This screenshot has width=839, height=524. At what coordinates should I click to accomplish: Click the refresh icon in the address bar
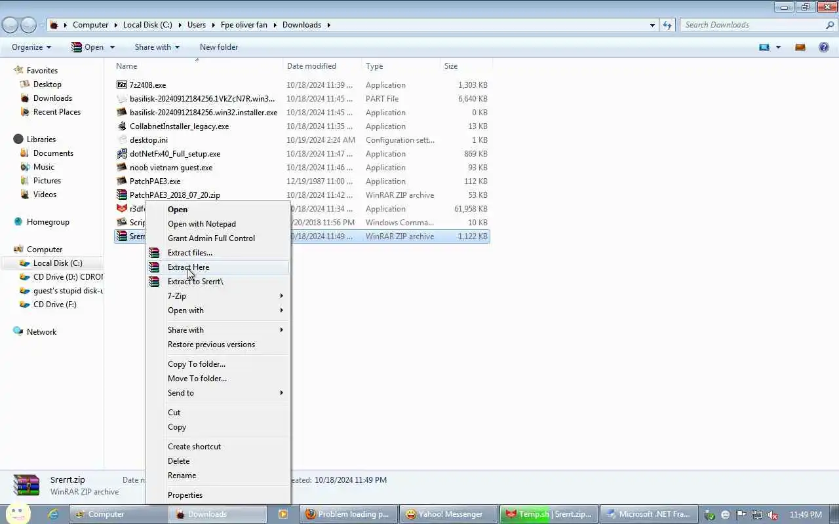667,25
